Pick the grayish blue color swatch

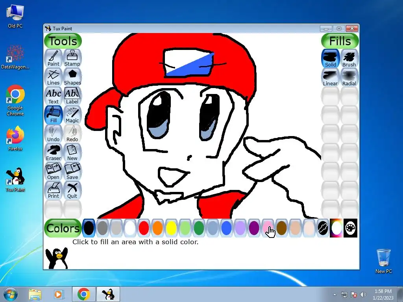coord(213,228)
